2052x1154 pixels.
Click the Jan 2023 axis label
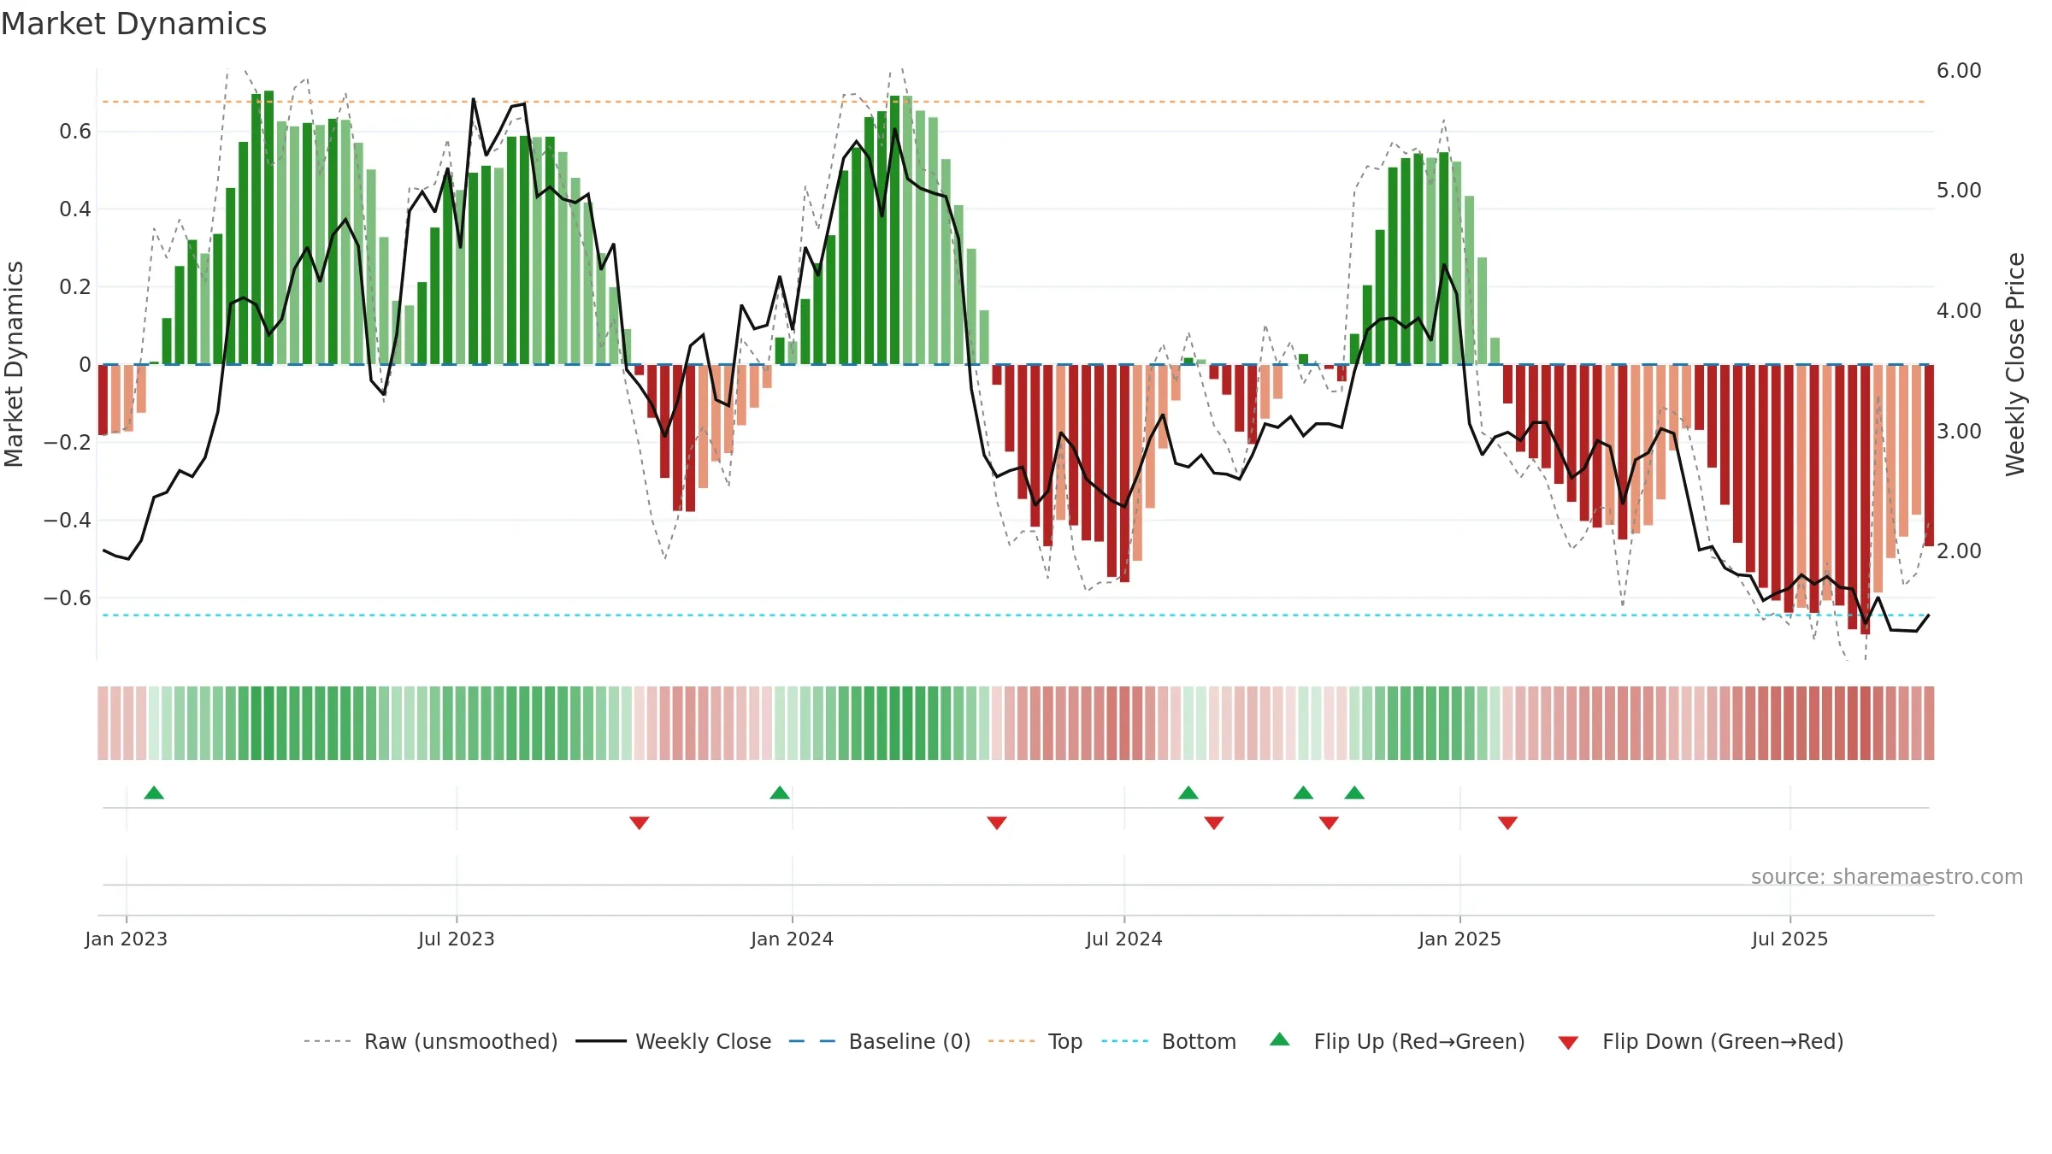(127, 939)
